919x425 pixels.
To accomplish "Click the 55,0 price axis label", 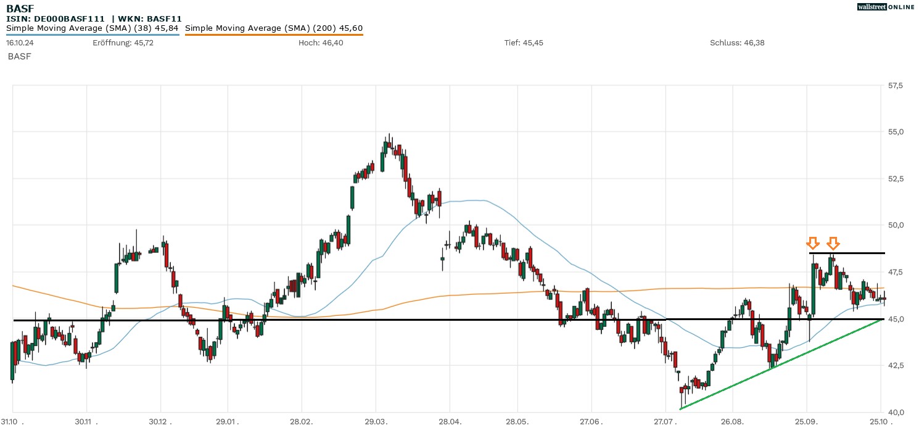I will pos(895,132).
